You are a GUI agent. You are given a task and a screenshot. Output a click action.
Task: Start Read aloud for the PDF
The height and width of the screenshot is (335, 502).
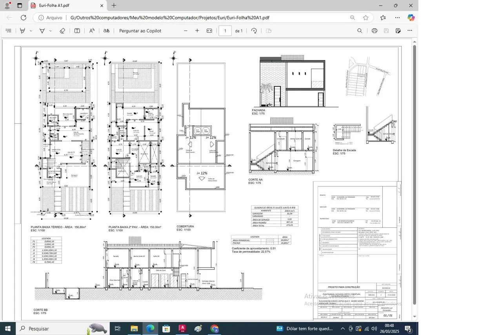coord(91,30)
